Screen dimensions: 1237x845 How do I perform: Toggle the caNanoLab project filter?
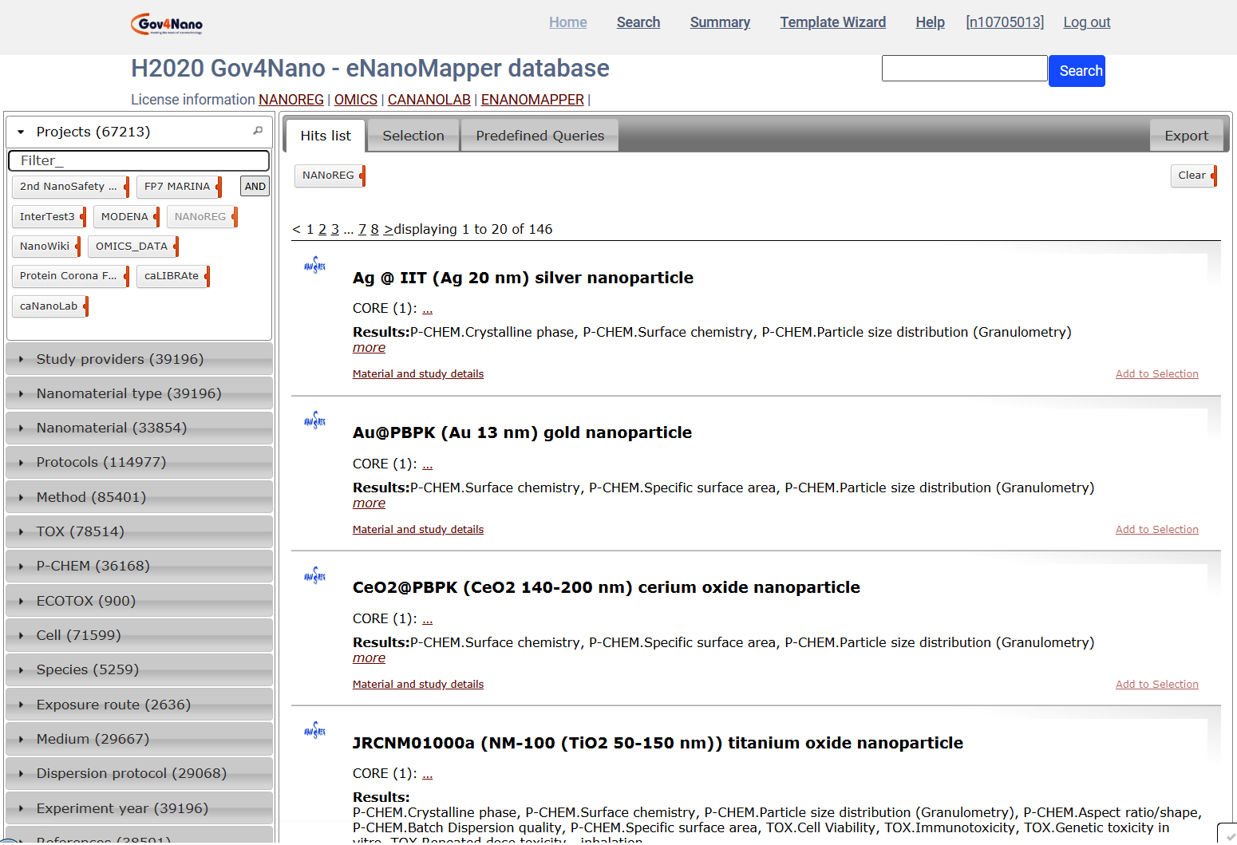pos(49,306)
